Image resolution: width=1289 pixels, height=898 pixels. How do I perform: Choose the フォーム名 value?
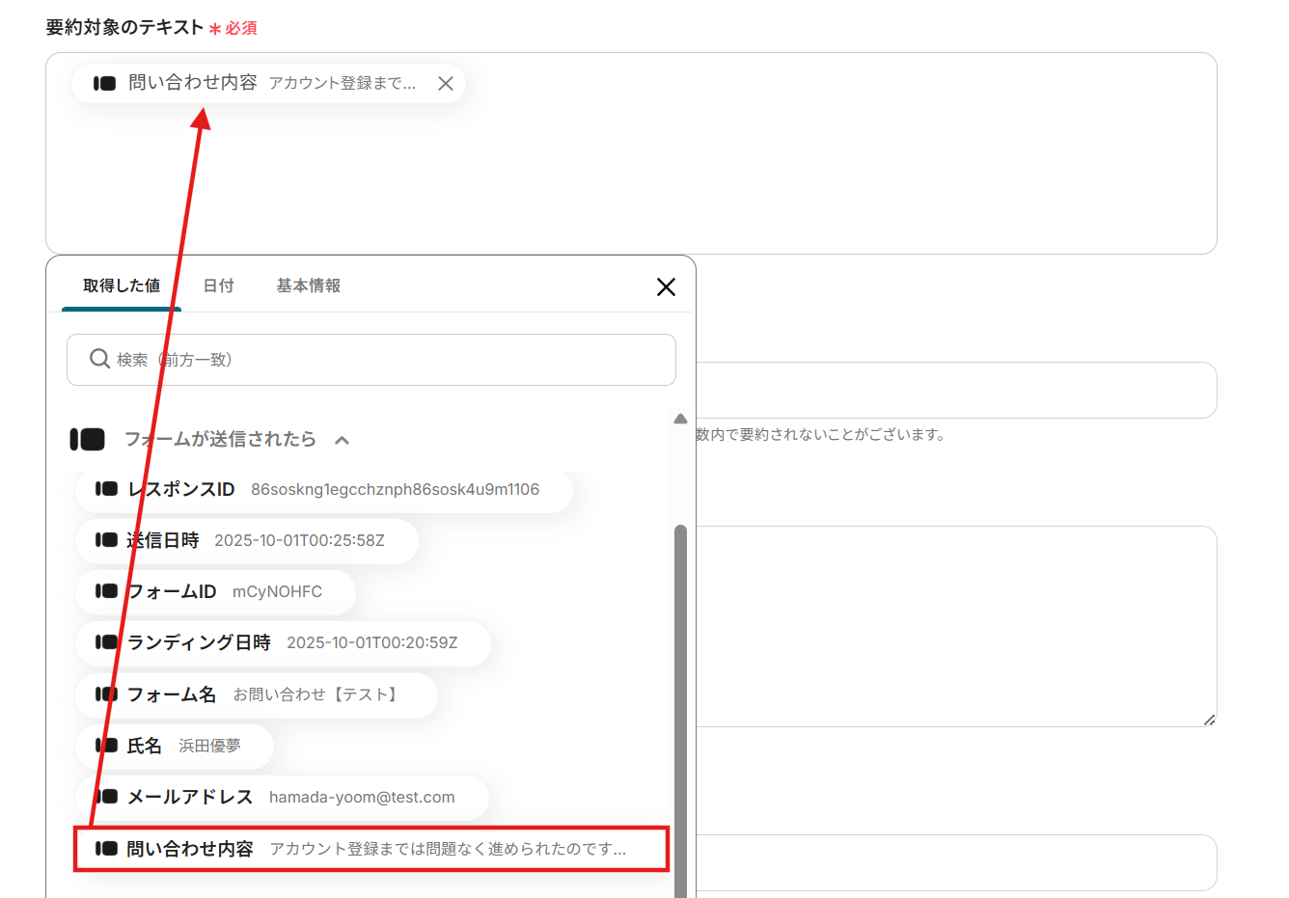[257, 694]
